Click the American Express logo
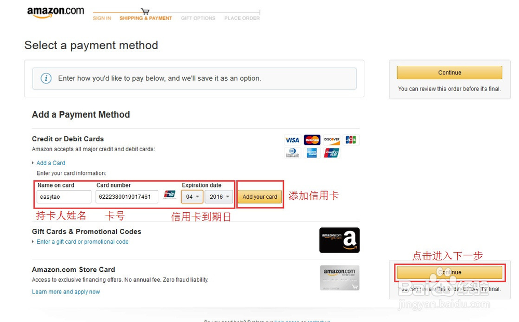The height and width of the screenshot is (322, 519). [x=312, y=153]
